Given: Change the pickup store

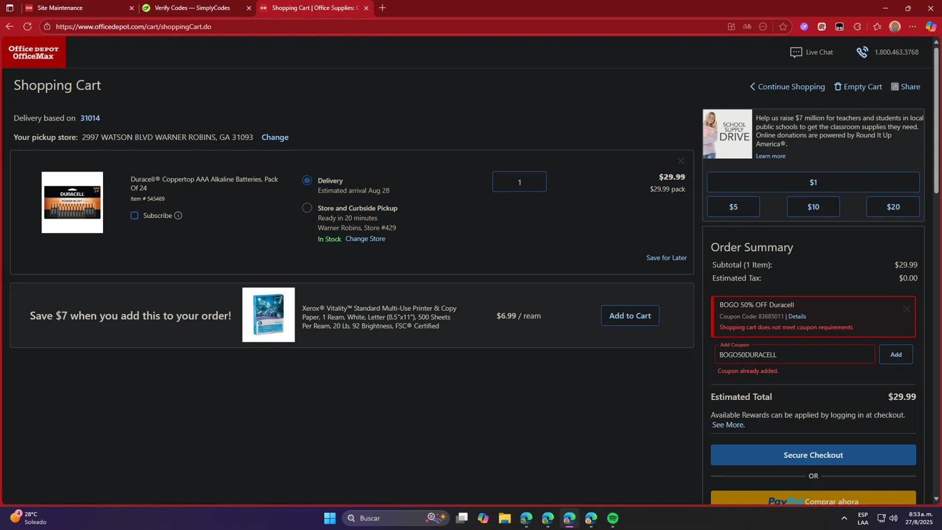Looking at the screenshot, I should (275, 137).
